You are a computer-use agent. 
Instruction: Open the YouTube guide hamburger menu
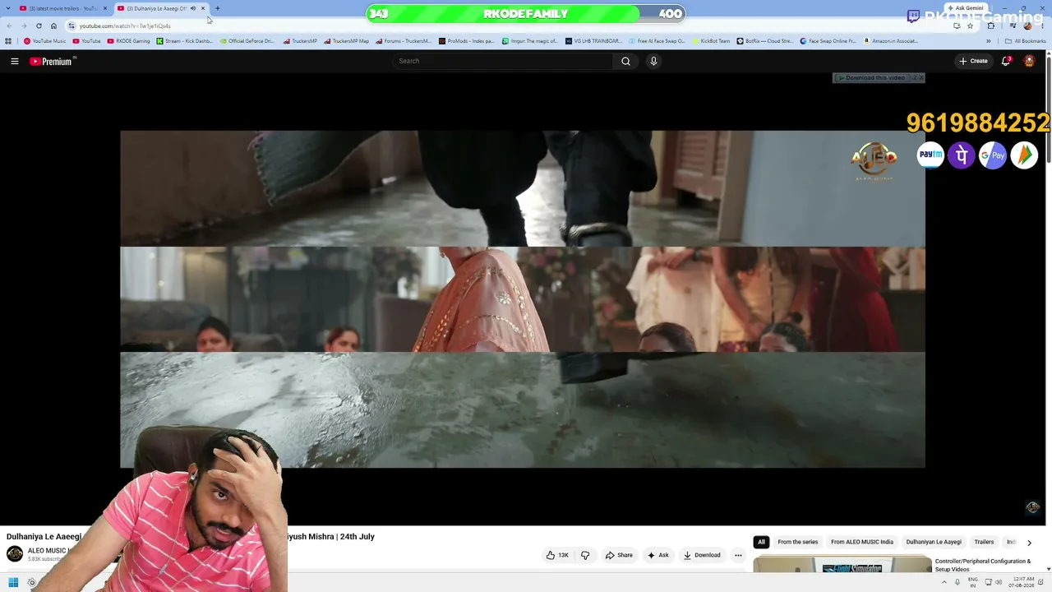tap(14, 61)
